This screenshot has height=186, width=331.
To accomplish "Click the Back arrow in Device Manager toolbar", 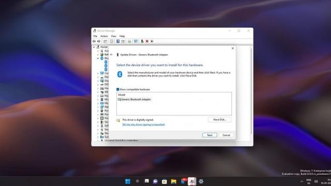I will 94,41.
